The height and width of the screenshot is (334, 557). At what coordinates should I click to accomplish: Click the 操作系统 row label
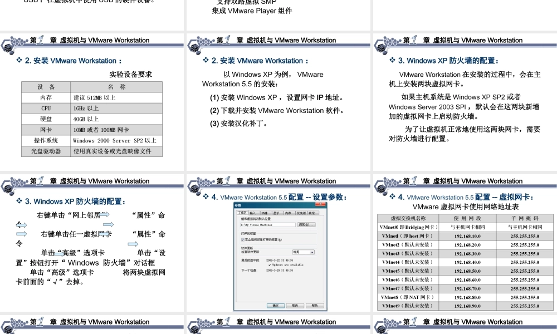46,140
